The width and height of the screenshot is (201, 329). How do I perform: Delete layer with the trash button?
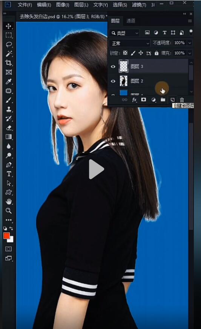(182, 100)
